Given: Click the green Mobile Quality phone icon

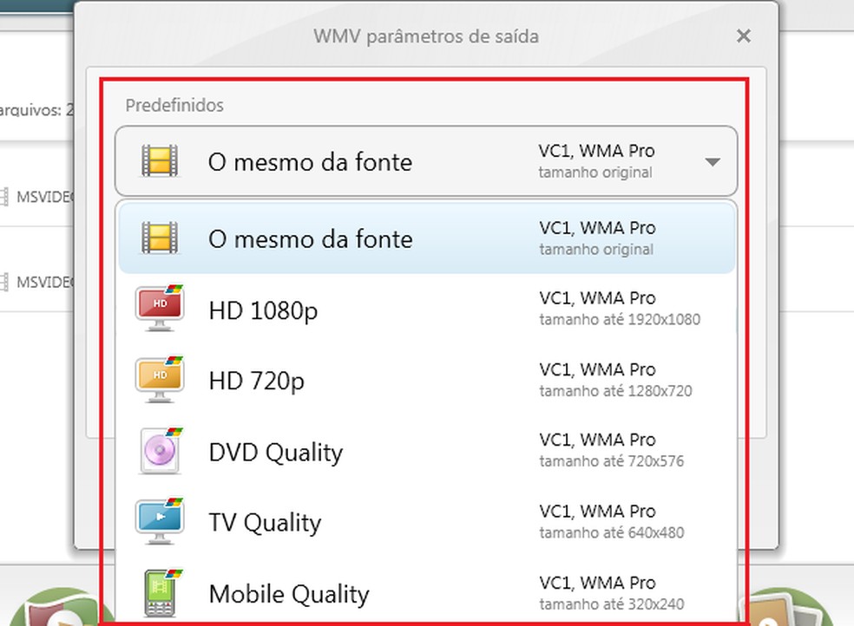Looking at the screenshot, I should 160,592.
